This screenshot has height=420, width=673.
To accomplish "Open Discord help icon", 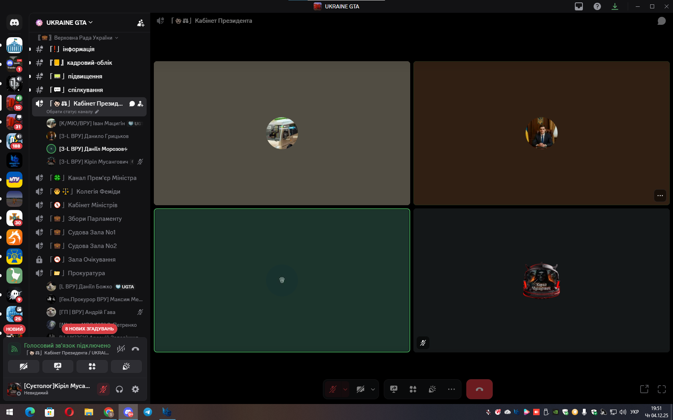I will click(597, 6).
